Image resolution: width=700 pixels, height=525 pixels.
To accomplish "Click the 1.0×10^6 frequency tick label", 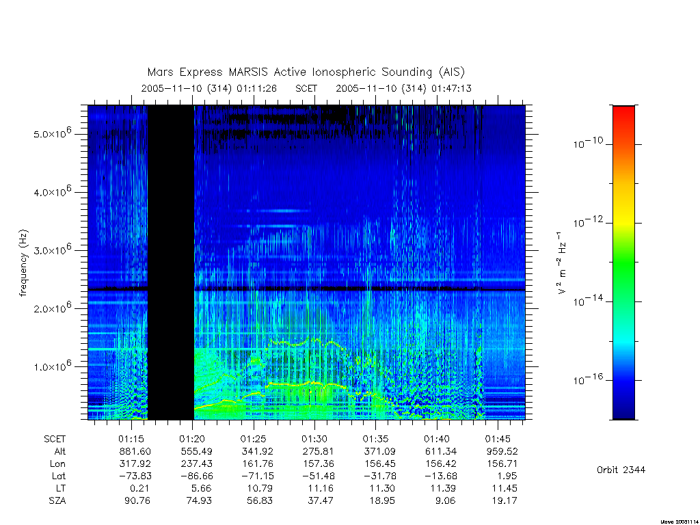I will tap(52, 366).
